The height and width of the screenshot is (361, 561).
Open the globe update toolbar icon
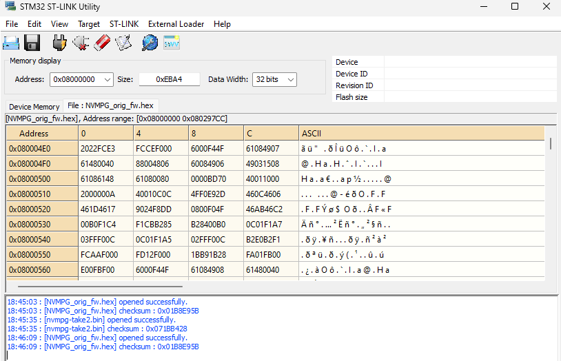pyautogui.click(x=150, y=43)
